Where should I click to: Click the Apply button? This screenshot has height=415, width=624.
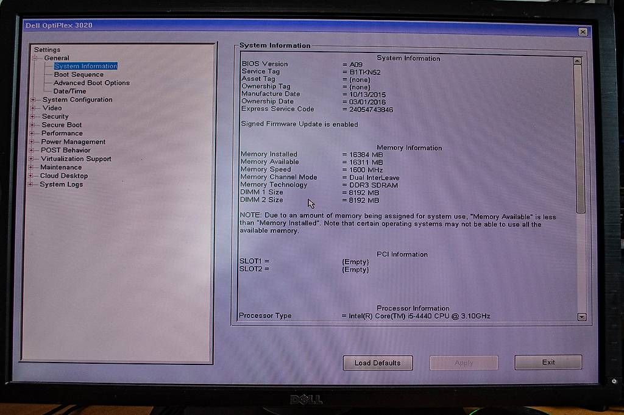tap(464, 363)
